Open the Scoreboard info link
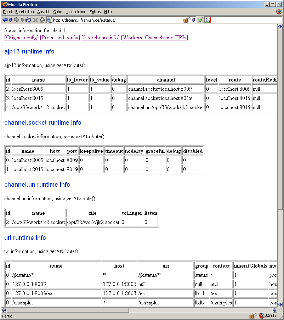The image size is (284, 320). 101,38
